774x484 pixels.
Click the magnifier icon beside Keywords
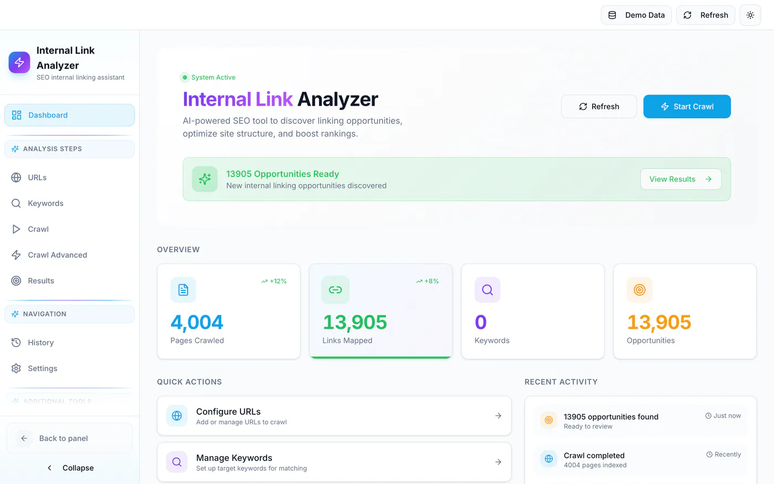point(17,204)
